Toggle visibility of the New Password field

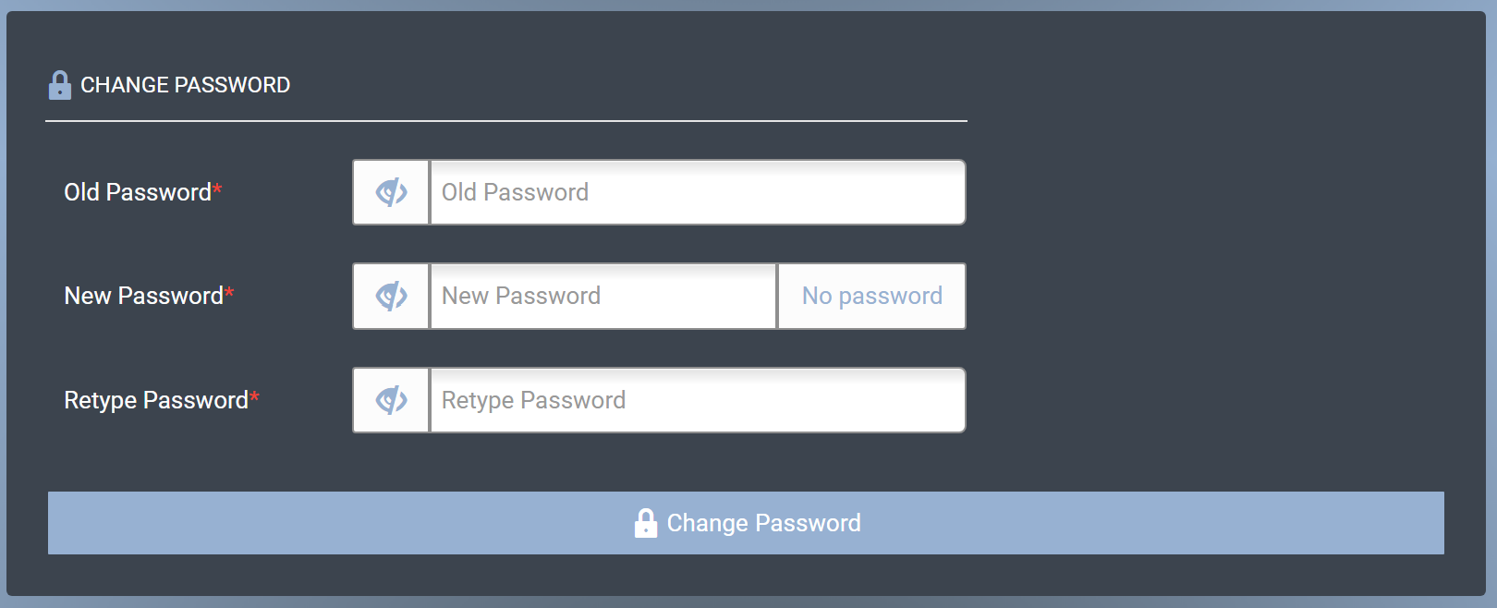[391, 296]
